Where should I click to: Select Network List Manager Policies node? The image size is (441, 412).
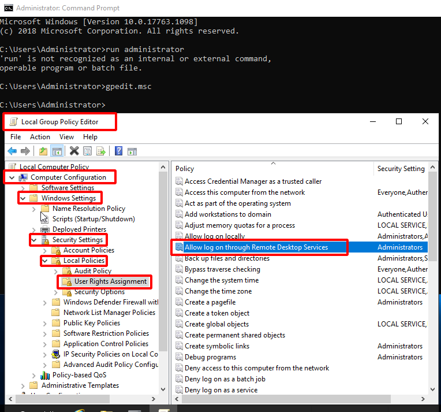coord(109,312)
